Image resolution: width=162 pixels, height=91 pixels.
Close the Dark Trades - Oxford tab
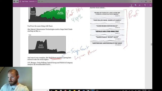(36, 2)
